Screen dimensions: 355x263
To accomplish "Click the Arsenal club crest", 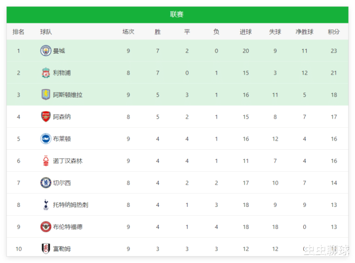I will [46, 117].
